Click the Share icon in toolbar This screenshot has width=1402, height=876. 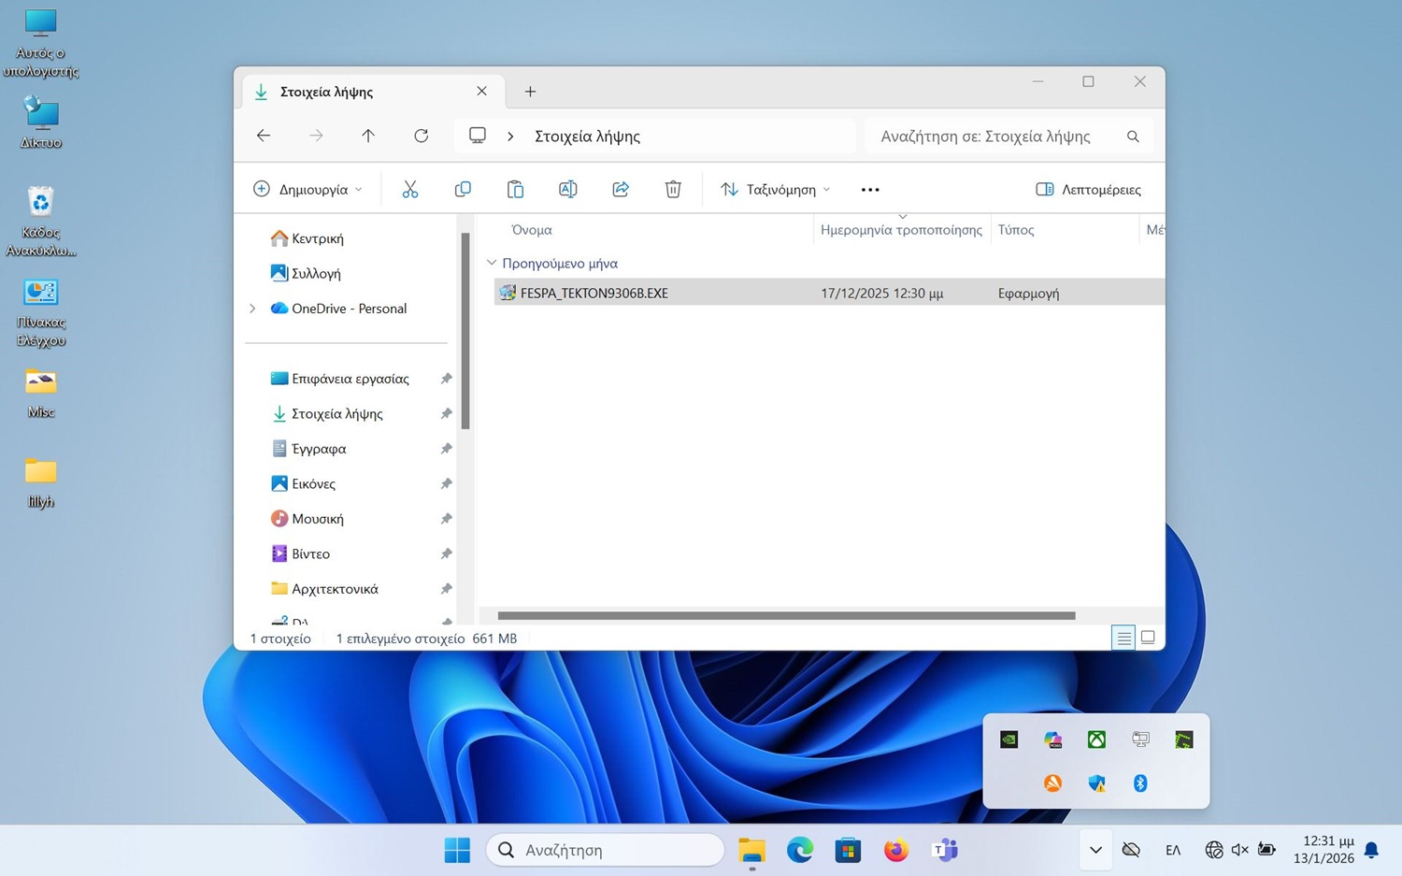621,190
